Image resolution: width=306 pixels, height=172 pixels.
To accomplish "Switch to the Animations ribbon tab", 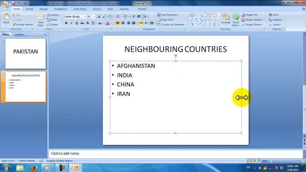I will (61, 9).
